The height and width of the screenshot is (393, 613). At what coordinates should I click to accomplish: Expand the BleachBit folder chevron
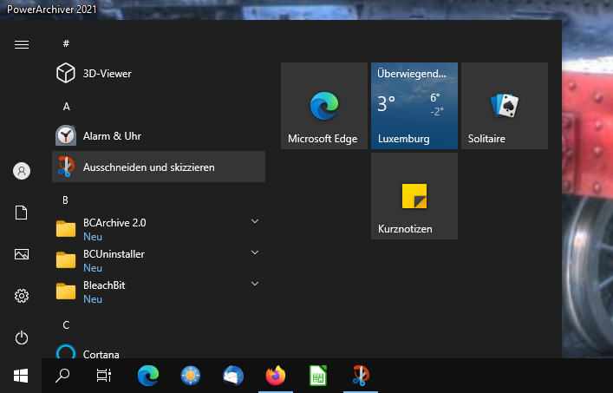click(x=255, y=284)
